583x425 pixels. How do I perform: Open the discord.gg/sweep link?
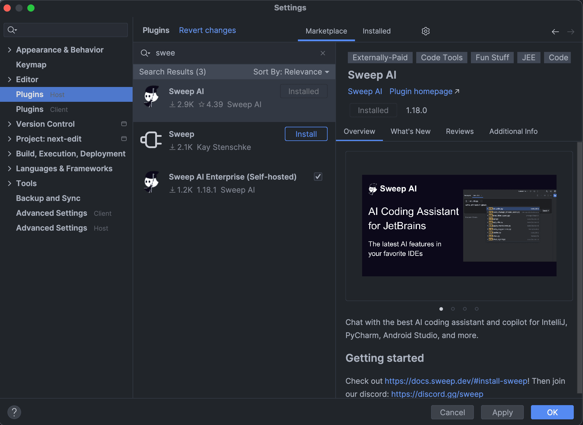[x=437, y=394]
